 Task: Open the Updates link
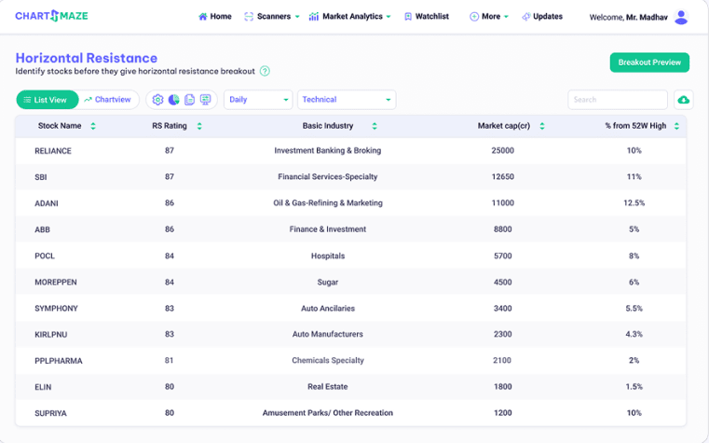coord(541,17)
